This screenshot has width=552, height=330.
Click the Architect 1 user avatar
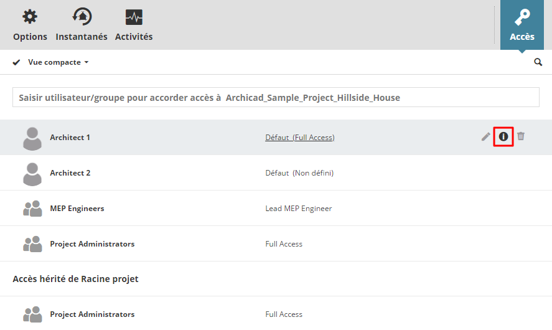tap(32, 138)
